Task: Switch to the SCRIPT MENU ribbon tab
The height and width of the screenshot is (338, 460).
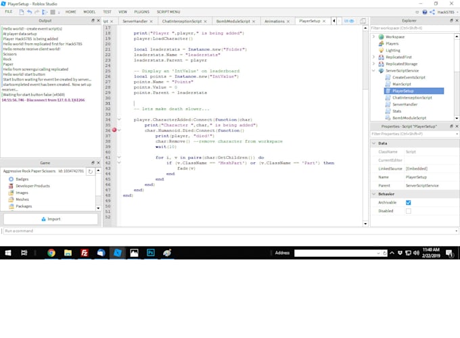Action: click(x=168, y=12)
